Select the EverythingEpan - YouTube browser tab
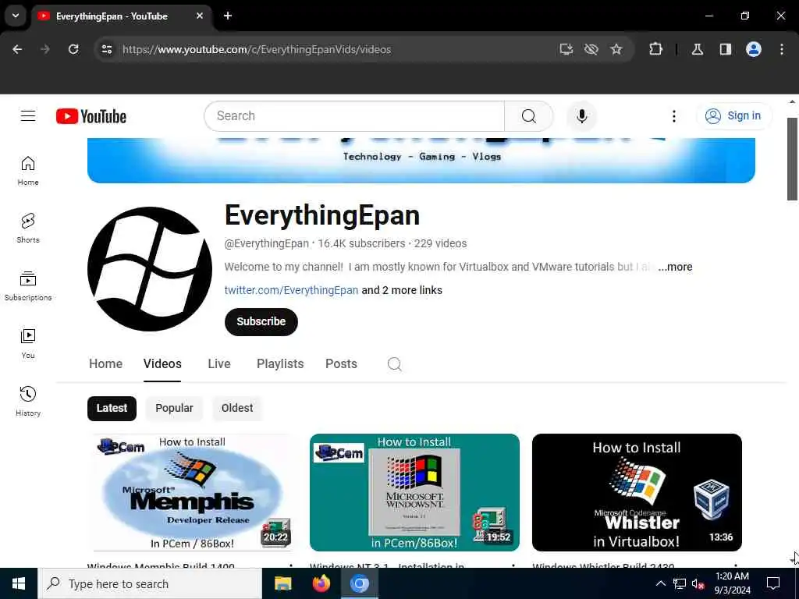 (x=121, y=16)
